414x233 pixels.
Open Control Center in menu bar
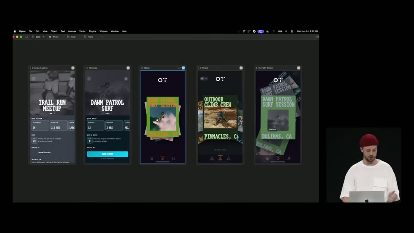292,31
